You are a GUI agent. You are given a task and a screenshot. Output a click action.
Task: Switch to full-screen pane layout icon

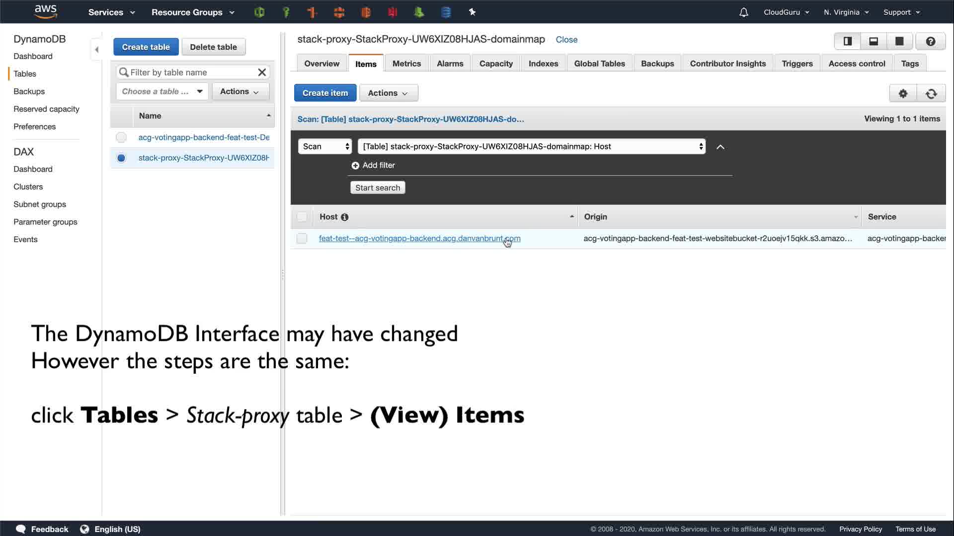899,41
